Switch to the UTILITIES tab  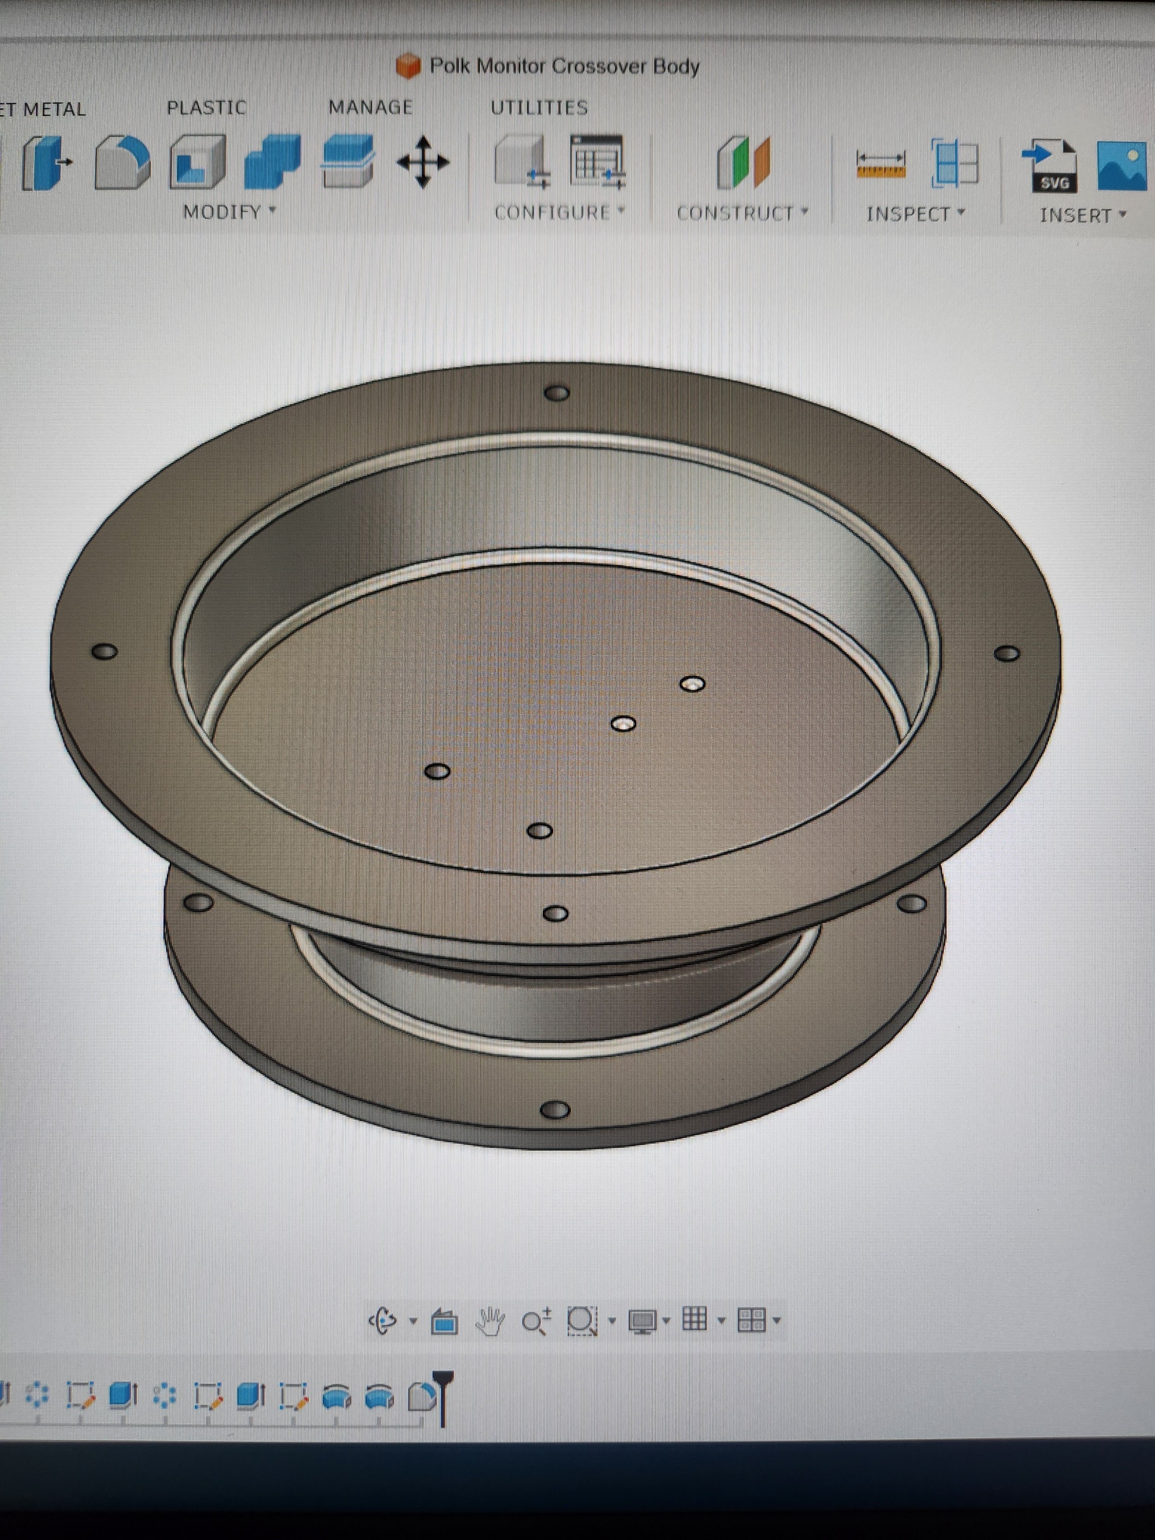coord(539,108)
